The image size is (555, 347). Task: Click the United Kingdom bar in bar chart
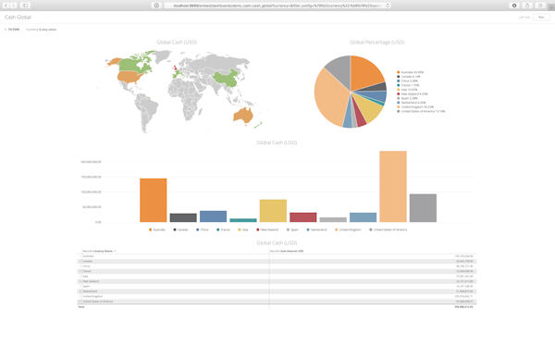point(393,187)
